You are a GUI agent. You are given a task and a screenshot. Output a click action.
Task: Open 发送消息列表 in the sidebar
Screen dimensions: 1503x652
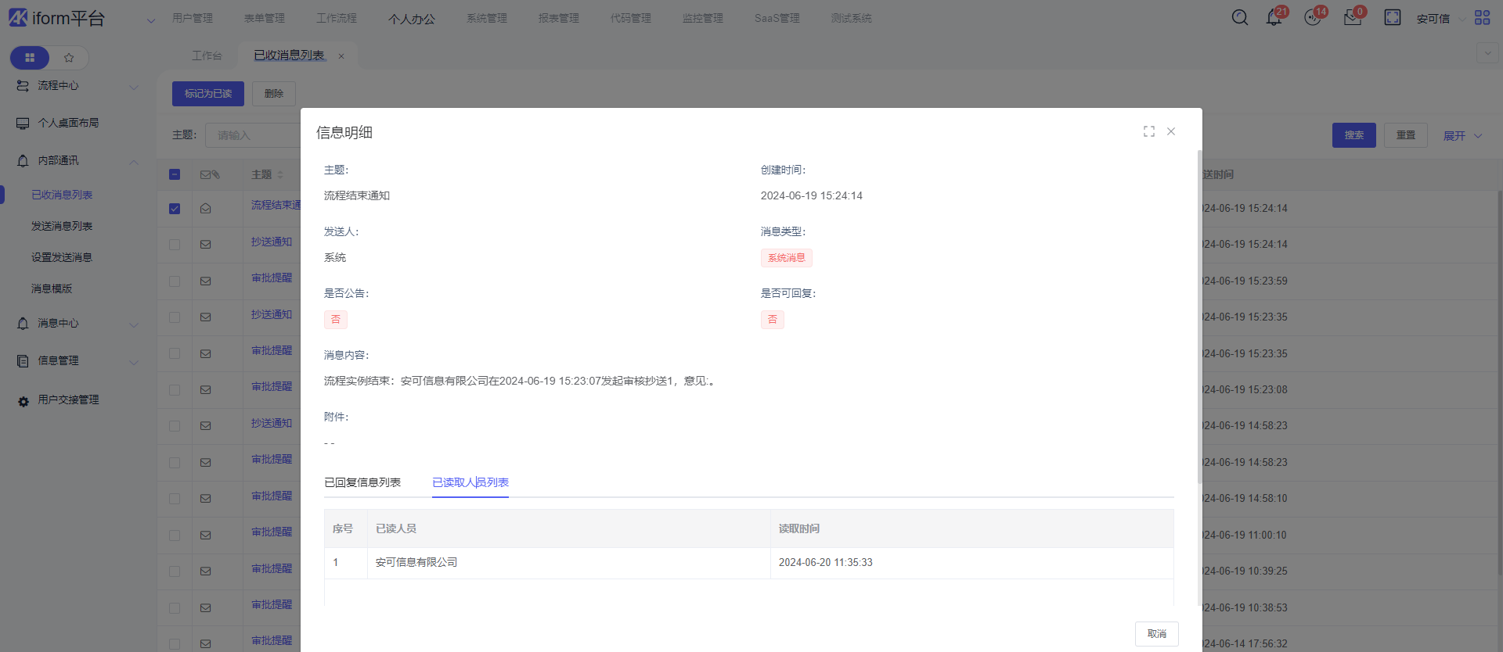[62, 226]
